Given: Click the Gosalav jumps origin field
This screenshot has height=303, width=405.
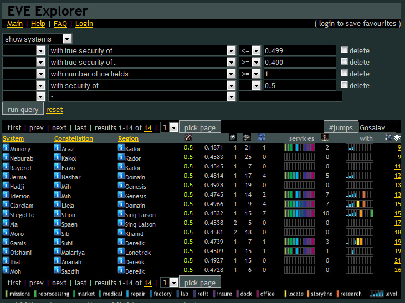Looking at the screenshot, I should pyautogui.click(x=377, y=127).
